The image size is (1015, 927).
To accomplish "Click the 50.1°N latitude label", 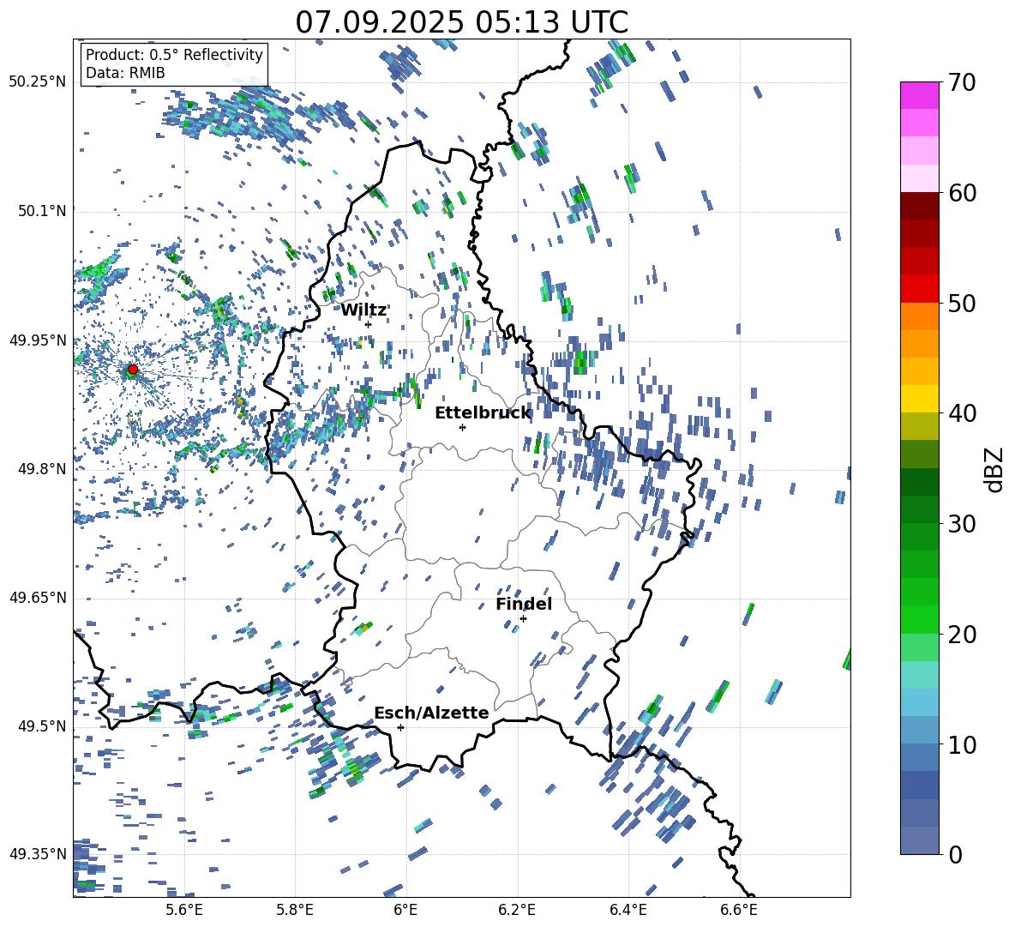I will click(x=42, y=211).
